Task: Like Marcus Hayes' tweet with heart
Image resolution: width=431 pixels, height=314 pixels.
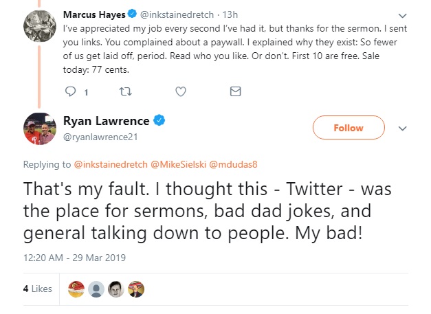Action: pos(180,91)
